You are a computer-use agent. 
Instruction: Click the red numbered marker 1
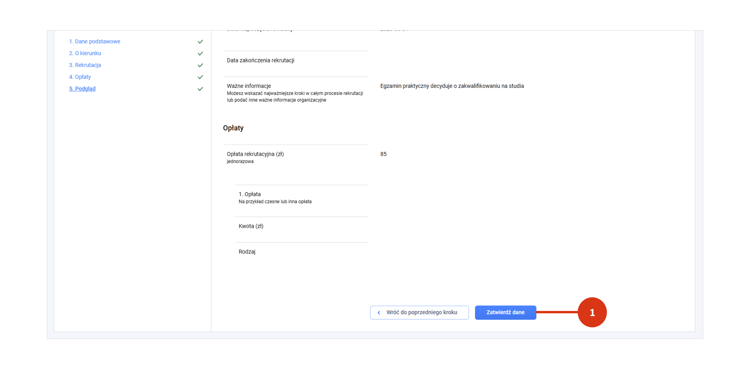pyautogui.click(x=592, y=313)
